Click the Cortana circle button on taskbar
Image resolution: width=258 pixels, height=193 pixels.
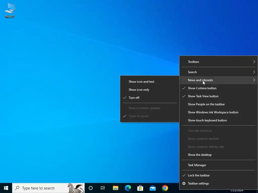pyautogui.click(x=91, y=188)
